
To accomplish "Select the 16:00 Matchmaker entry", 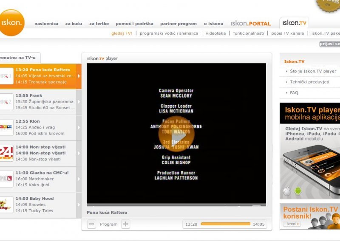I will (x=34, y=179).
